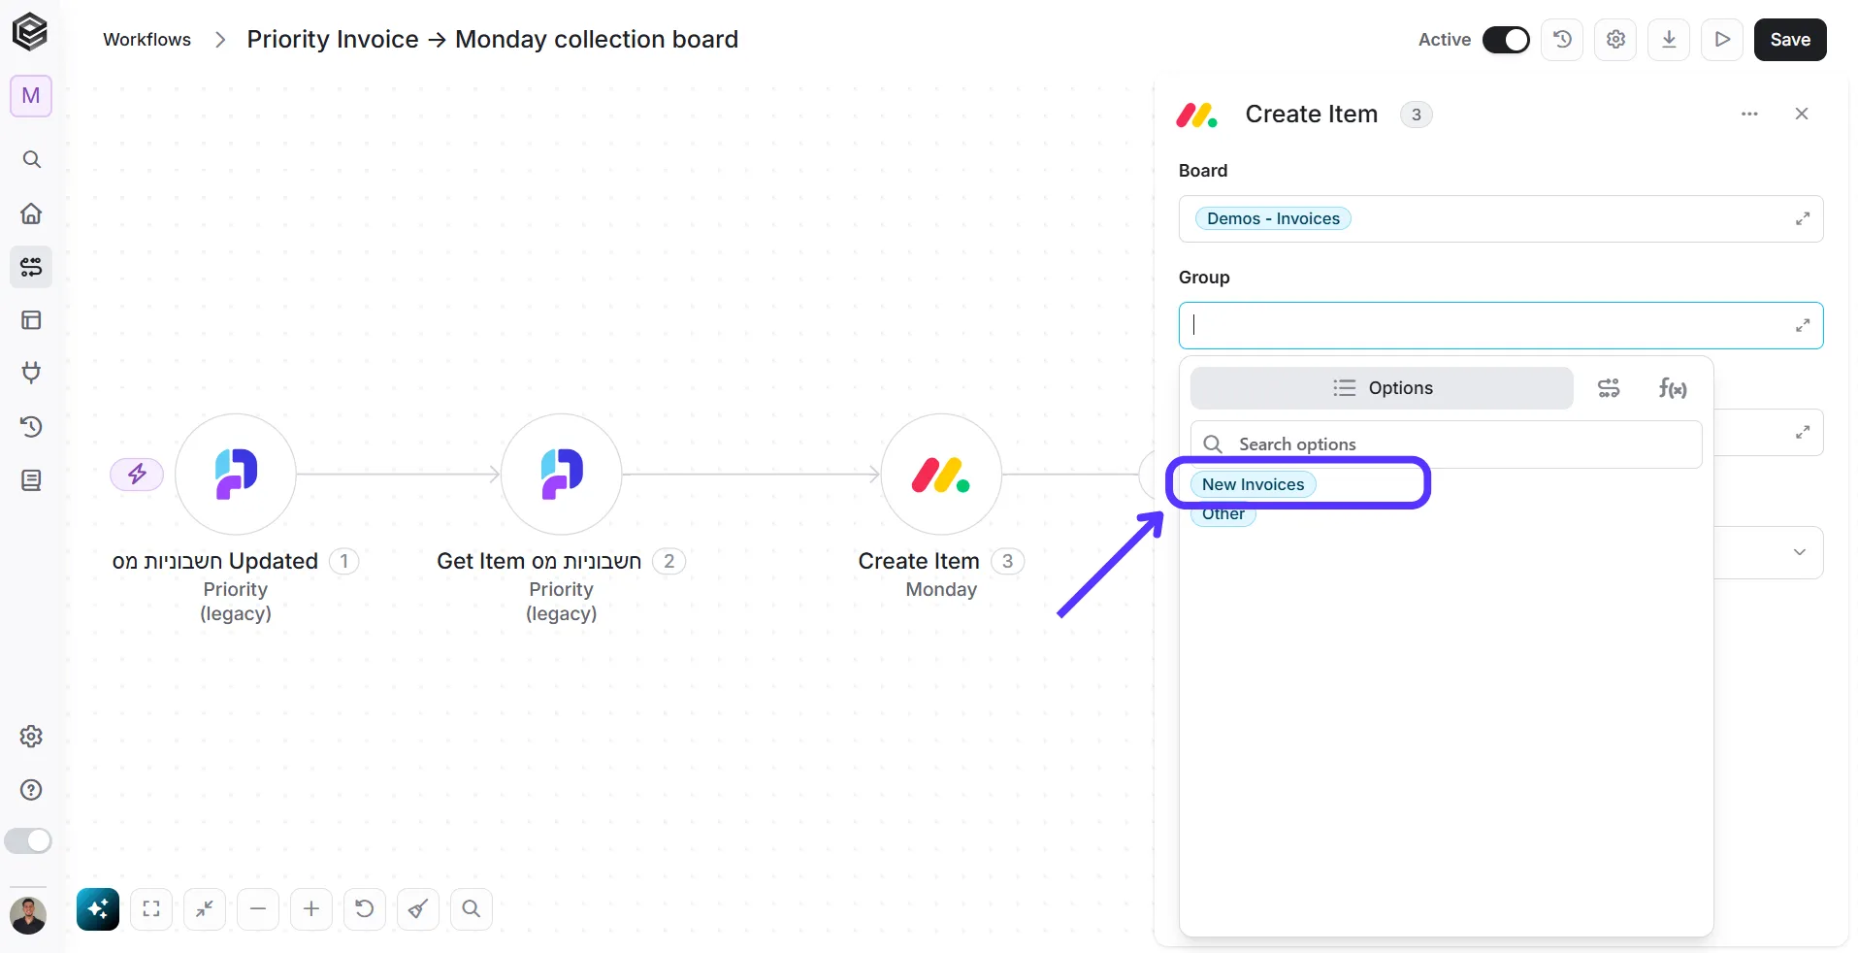
Task: Open the tables layout icon in sidebar
Action: pyautogui.click(x=31, y=320)
